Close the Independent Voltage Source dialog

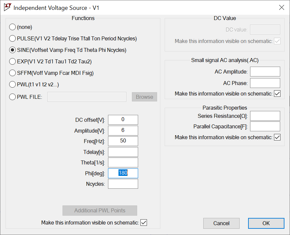pos(281,8)
